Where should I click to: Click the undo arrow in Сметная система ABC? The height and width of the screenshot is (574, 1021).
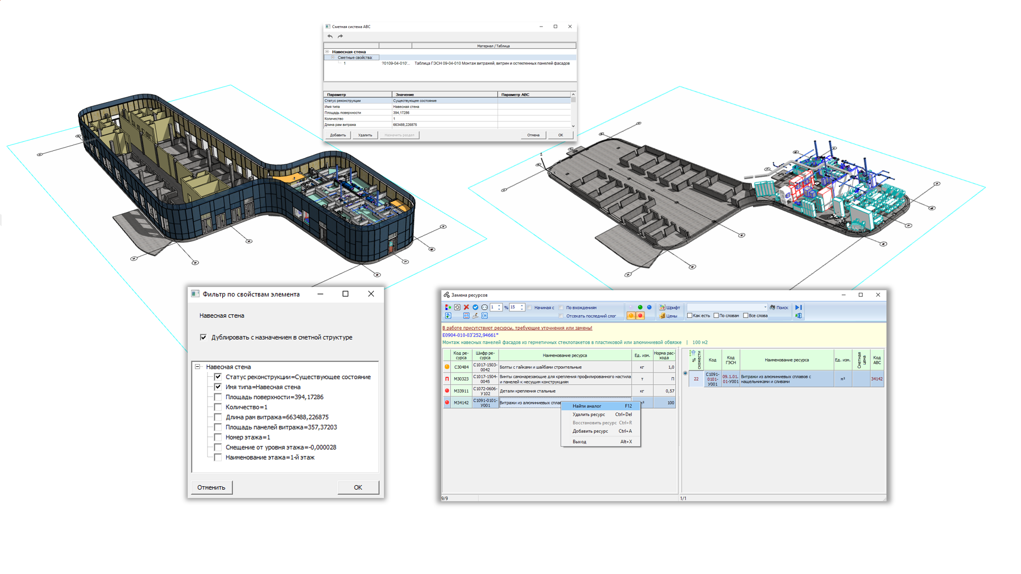point(330,36)
